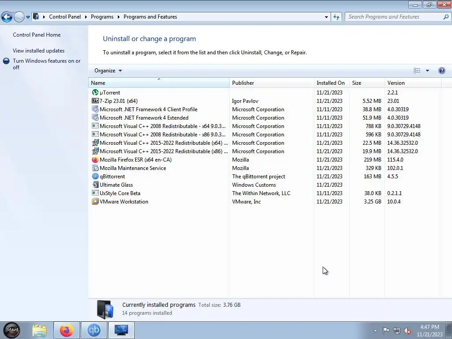Sort by the Size column header
Screen dimensions: 452x339
(x=367, y=83)
